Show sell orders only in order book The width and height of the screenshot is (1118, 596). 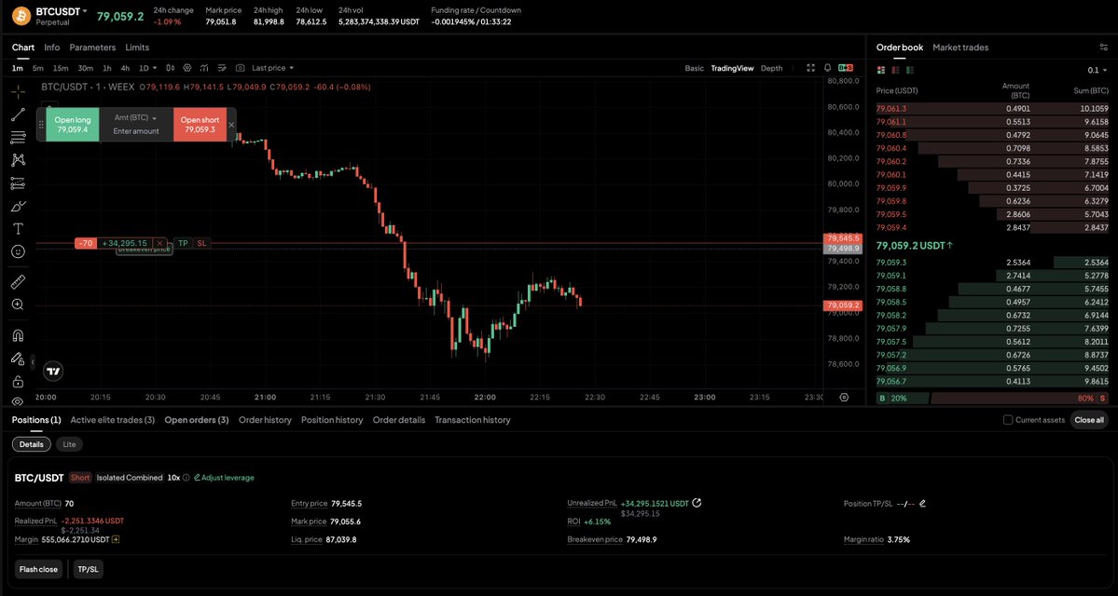[895, 70]
